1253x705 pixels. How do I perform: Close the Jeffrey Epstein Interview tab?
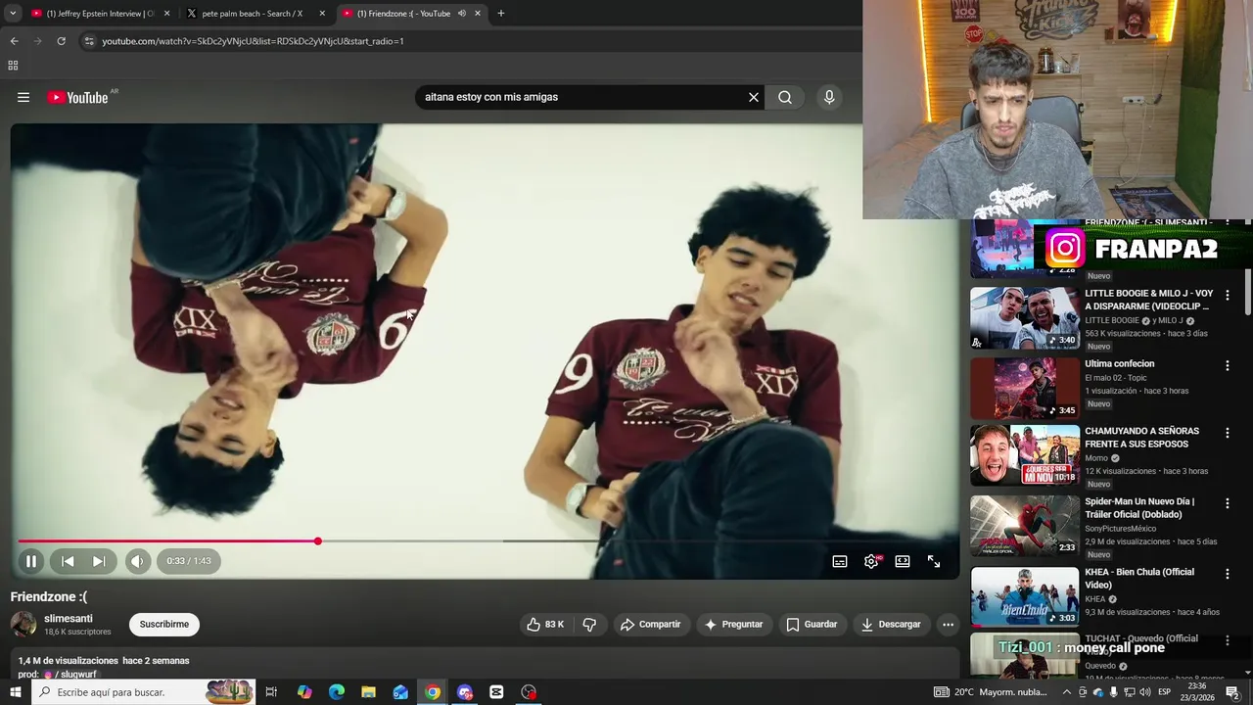point(166,13)
